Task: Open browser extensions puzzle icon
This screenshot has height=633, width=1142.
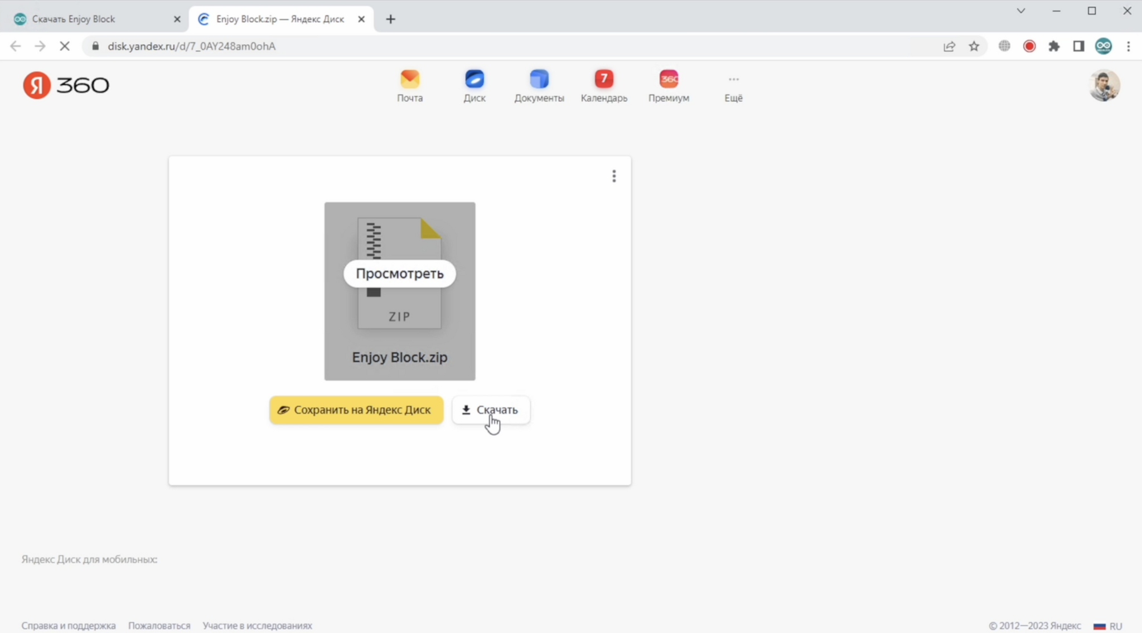Action: (1053, 46)
